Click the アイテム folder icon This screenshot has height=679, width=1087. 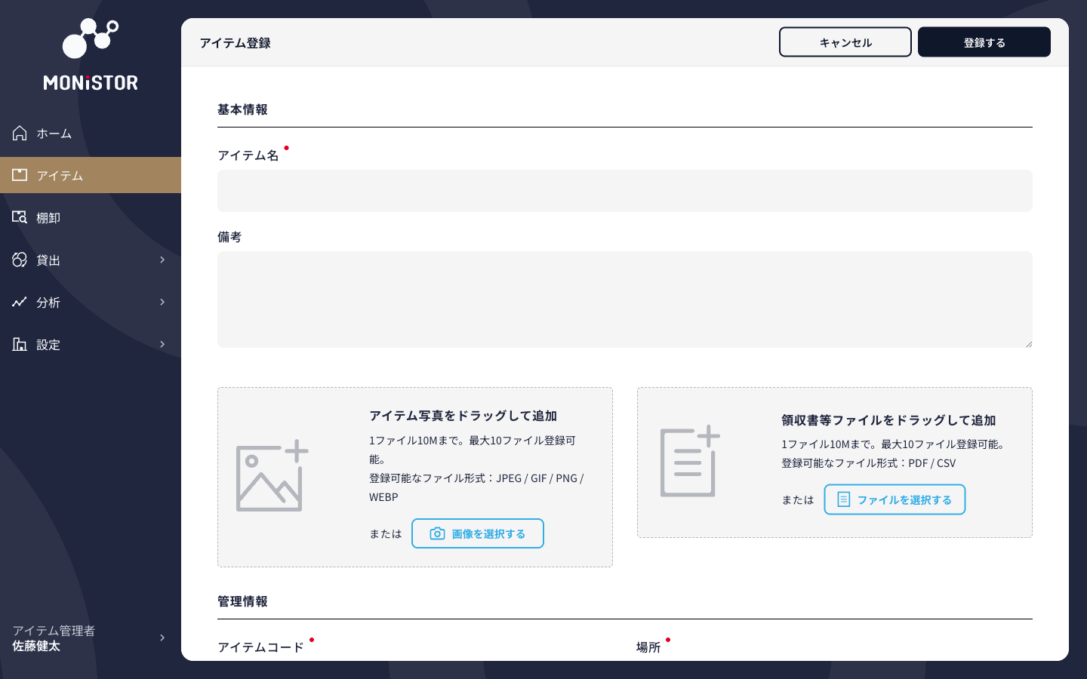19,174
